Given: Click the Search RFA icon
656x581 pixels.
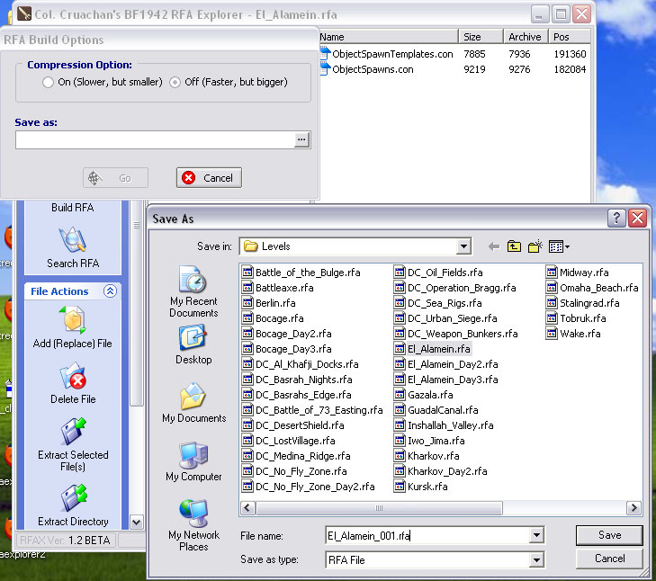Looking at the screenshot, I should coord(72,240).
